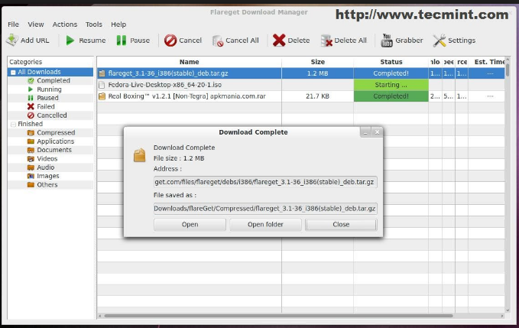The width and height of the screenshot is (519, 328).
Task: Click the Others folder icon
Action: pos(31,185)
